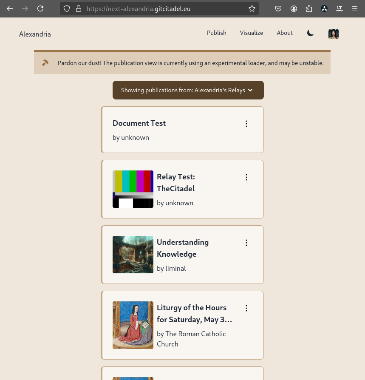Reload the page with refresh icon
The image size is (365, 380).
(x=40, y=9)
